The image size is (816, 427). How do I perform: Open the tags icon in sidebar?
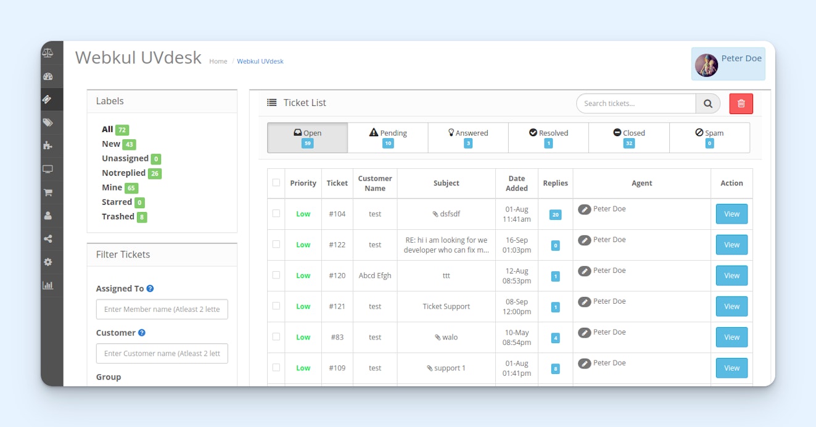pyautogui.click(x=47, y=123)
